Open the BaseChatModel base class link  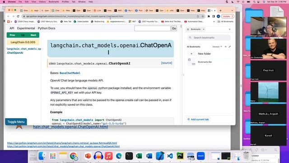(70, 73)
